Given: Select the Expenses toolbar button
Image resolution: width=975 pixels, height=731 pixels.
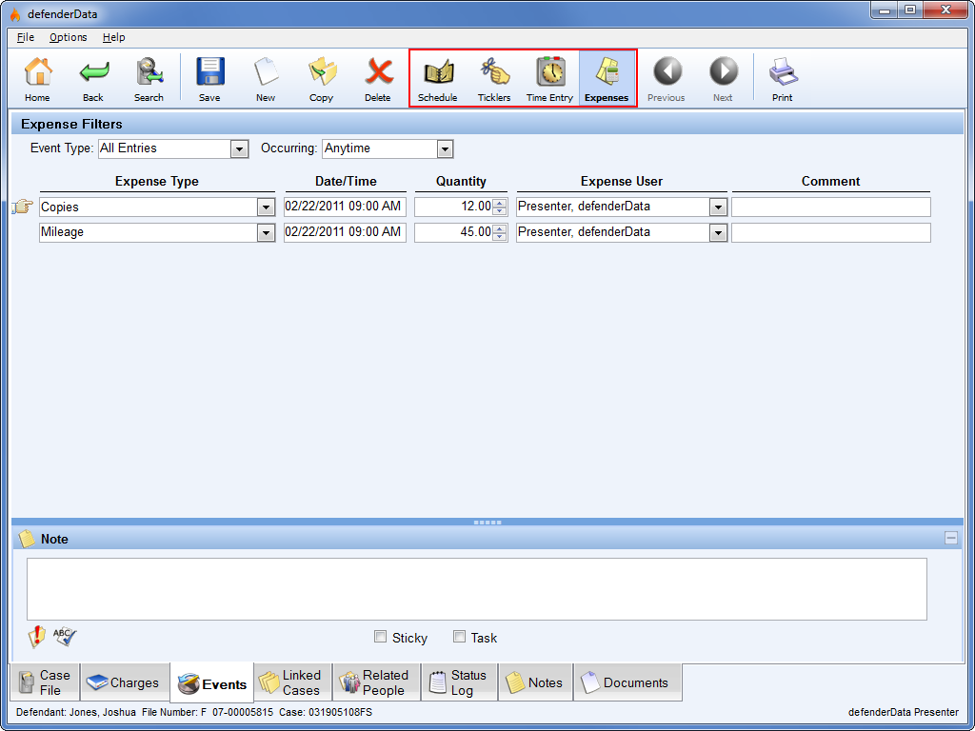Looking at the screenshot, I should pyautogui.click(x=607, y=79).
